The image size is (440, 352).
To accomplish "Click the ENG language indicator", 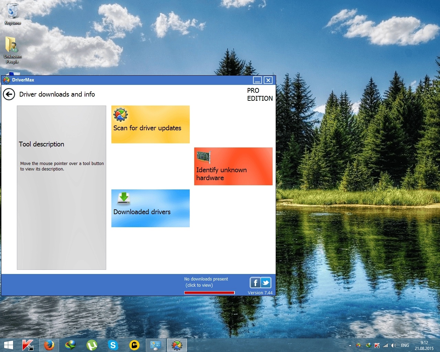I will [405, 345].
